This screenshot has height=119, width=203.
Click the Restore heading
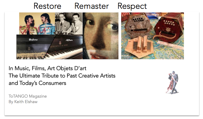[47, 6]
